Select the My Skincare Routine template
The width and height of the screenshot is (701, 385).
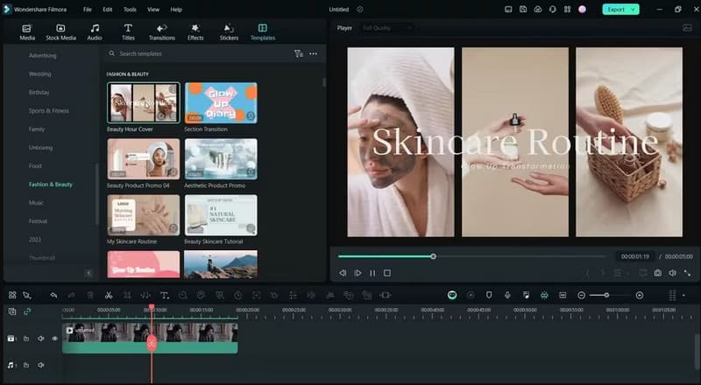pyautogui.click(x=144, y=215)
